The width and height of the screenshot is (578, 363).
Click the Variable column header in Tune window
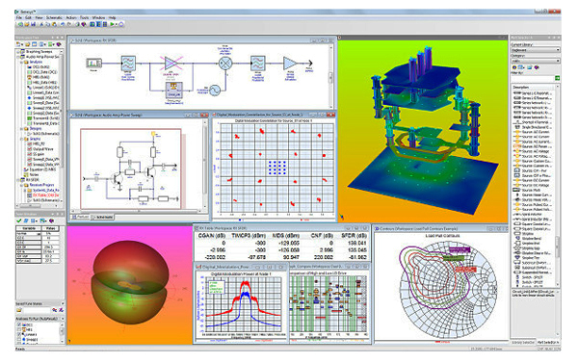point(29,228)
